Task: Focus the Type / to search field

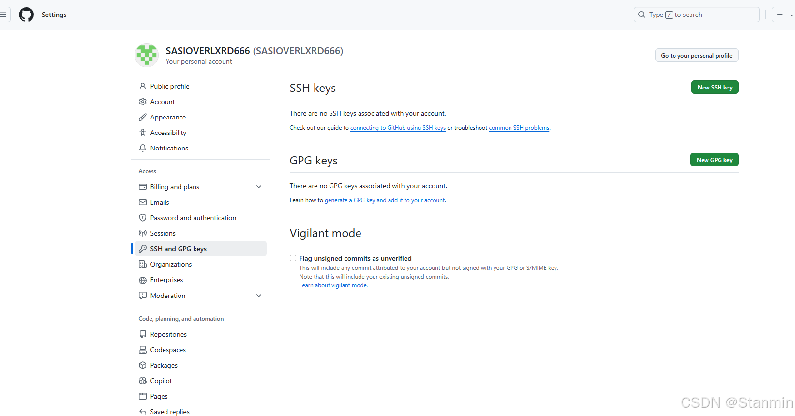Action: tap(697, 15)
